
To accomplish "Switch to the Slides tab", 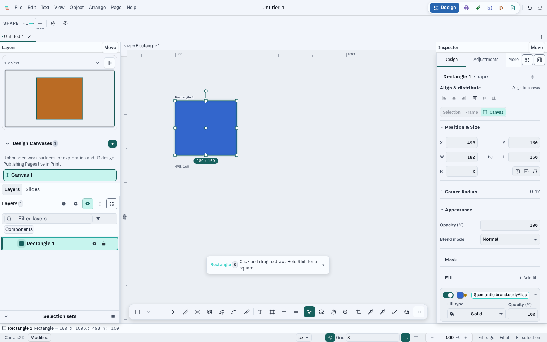I will pos(32,189).
